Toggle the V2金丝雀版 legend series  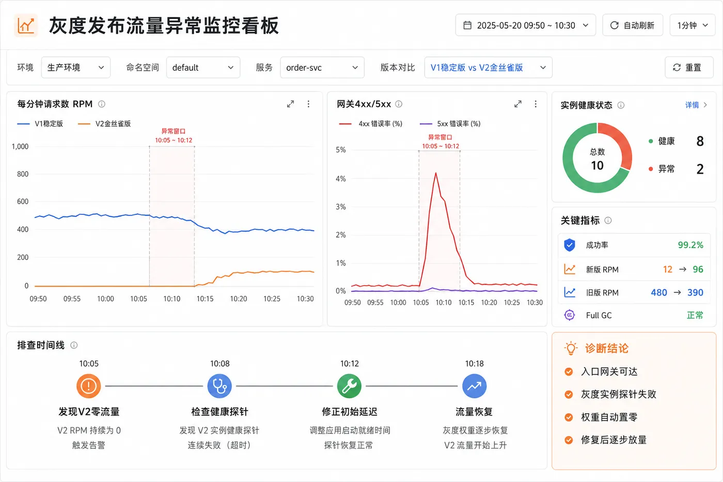(104, 123)
